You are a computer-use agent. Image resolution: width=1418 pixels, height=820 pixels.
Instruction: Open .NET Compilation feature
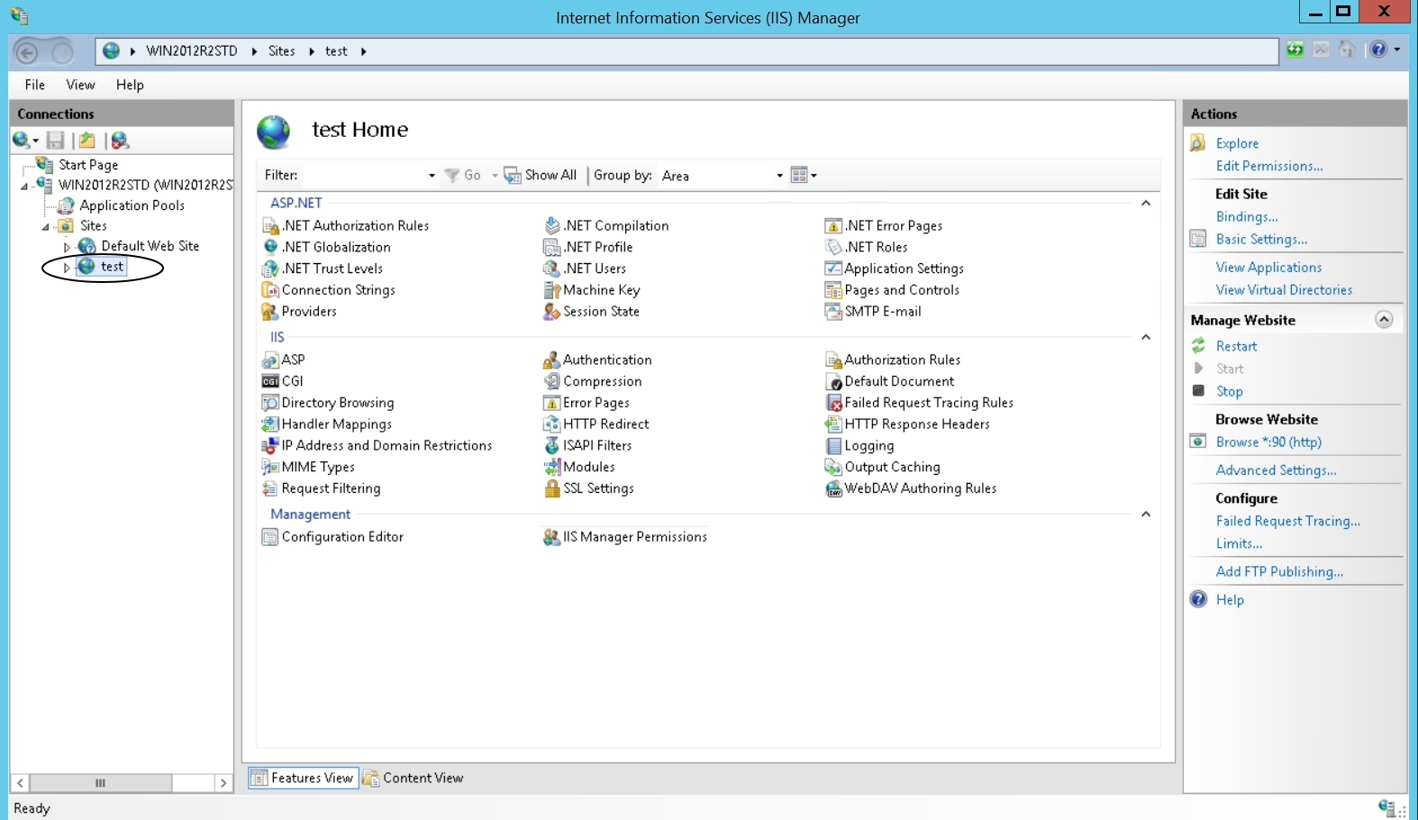pos(606,225)
